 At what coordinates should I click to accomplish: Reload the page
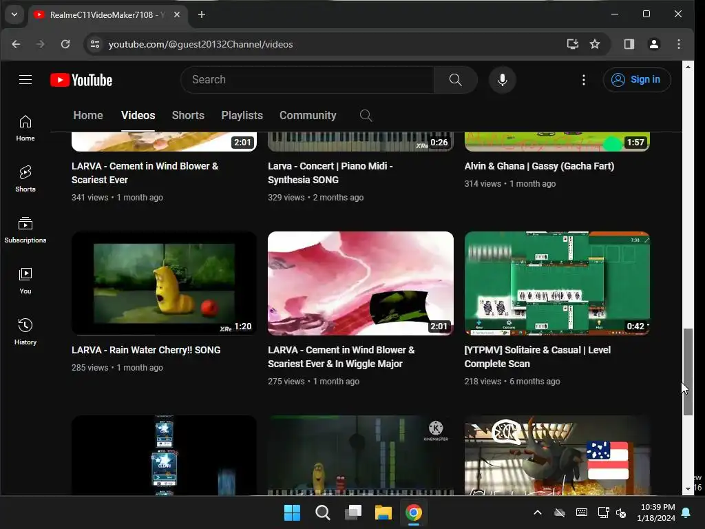[x=65, y=44]
